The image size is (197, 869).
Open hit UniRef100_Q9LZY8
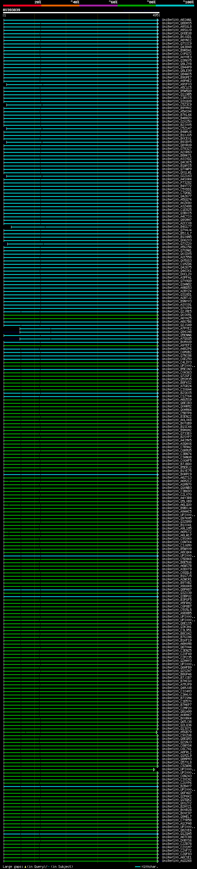point(176,64)
